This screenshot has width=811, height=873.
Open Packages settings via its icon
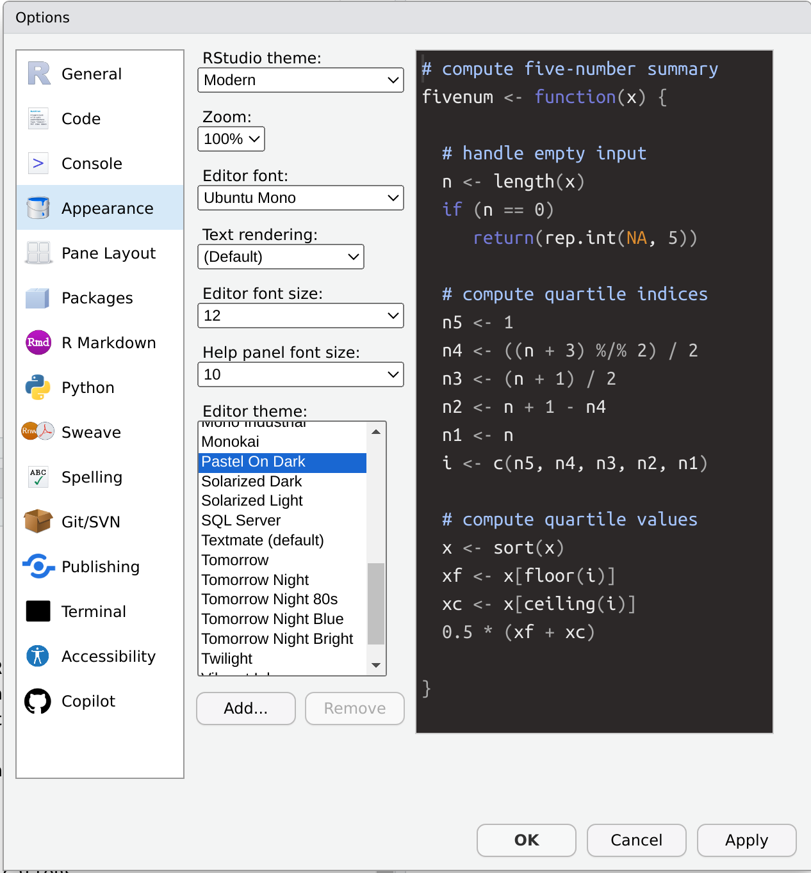pos(38,298)
